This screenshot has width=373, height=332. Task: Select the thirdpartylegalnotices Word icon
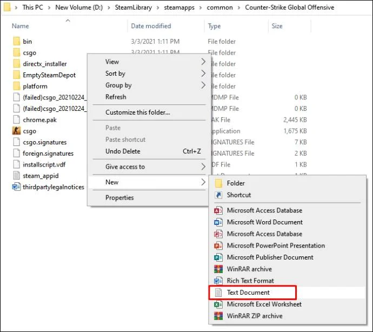16,187
